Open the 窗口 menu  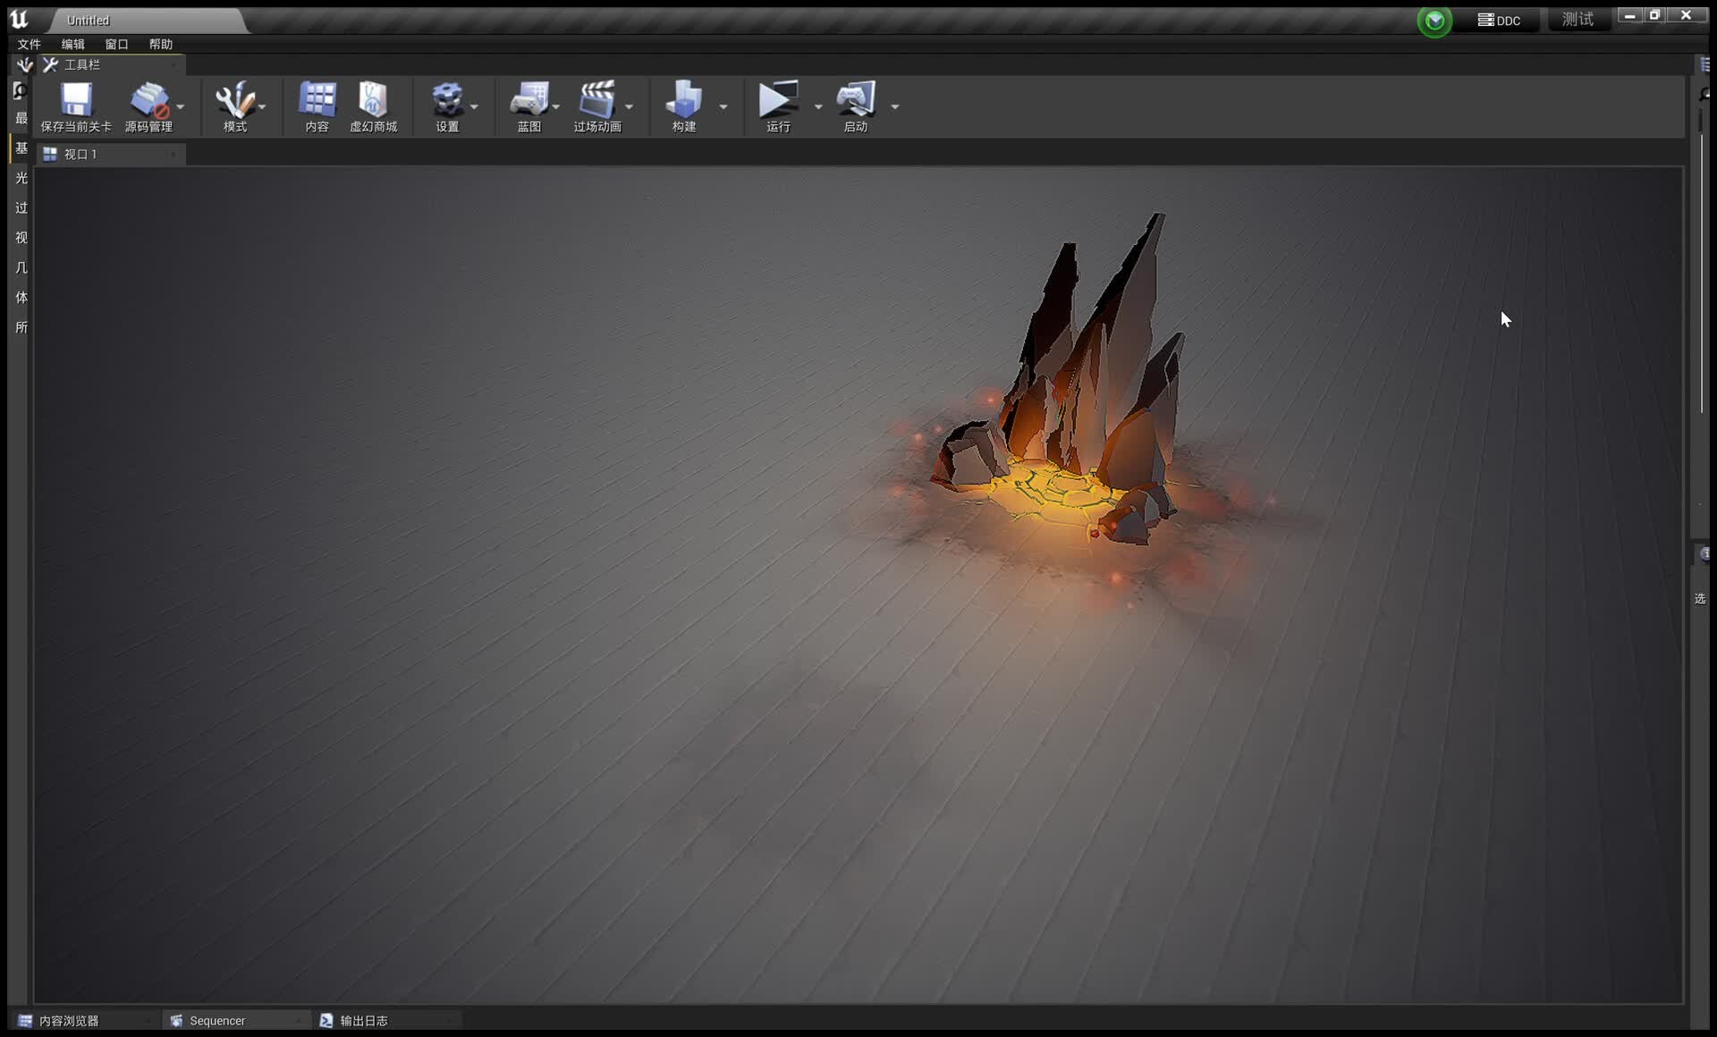point(115,43)
